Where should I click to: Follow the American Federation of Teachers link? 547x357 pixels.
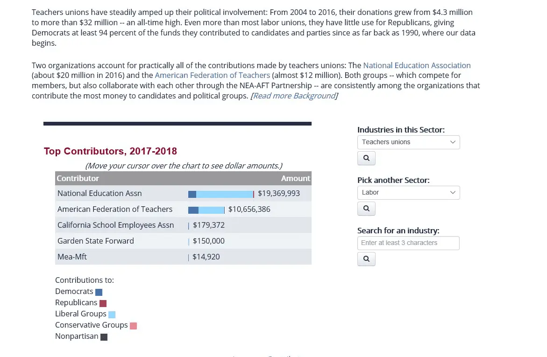pyautogui.click(x=213, y=75)
